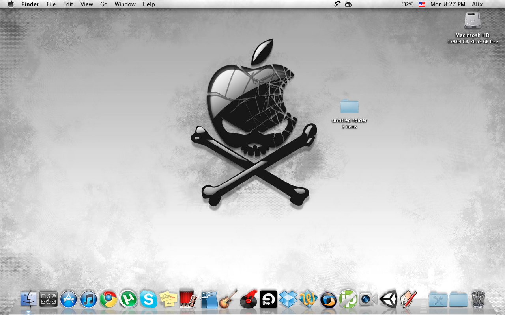This screenshot has width=505, height=315.
Task: Open Stickies yellow notes icon
Action: [168, 299]
